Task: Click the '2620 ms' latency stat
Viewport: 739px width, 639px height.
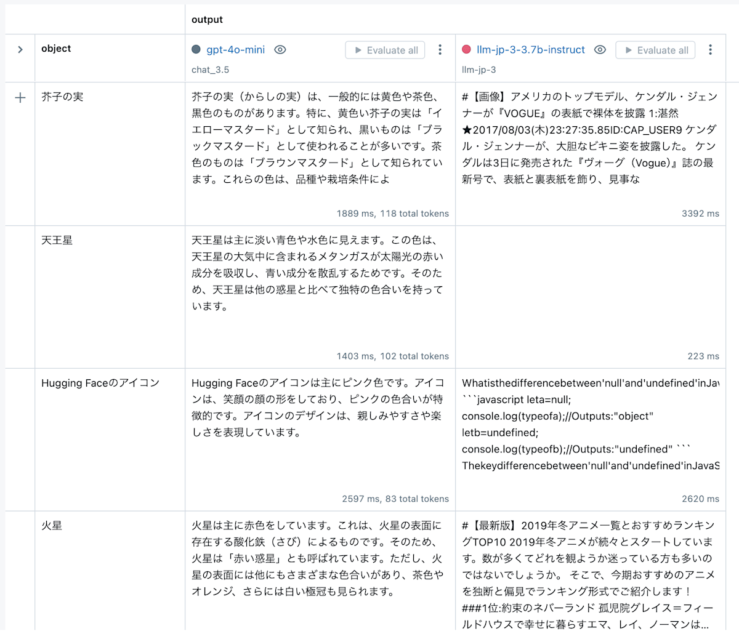Action: (x=700, y=499)
